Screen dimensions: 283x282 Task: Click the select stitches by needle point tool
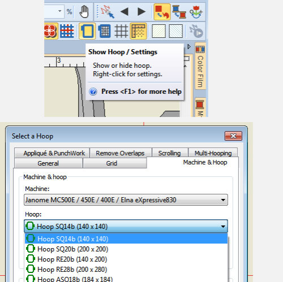(x=108, y=12)
